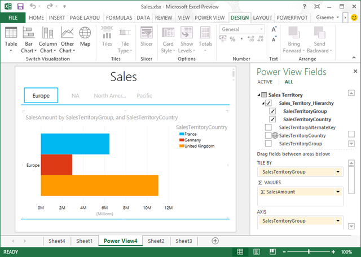Click the Undo arrow icon
361x257 pixels.
coord(33,6)
